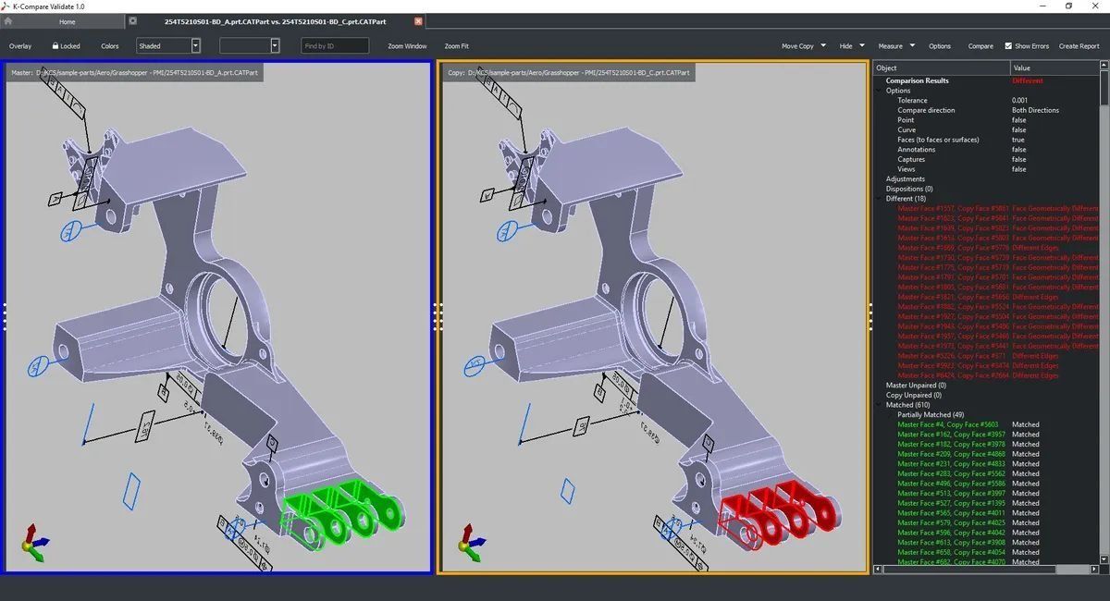Click the results panel scrollbar down arrow
Screen dimensions: 1110x601
pos(1104,558)
